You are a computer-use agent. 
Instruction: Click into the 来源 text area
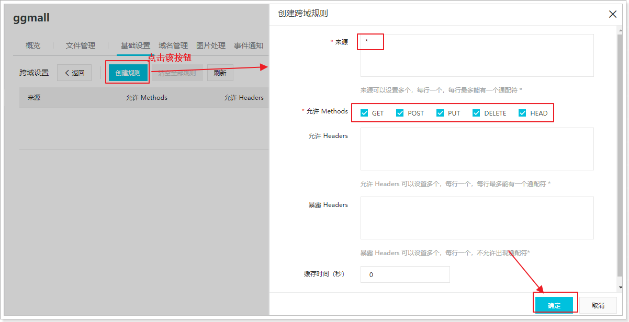(x=477, y=55)
